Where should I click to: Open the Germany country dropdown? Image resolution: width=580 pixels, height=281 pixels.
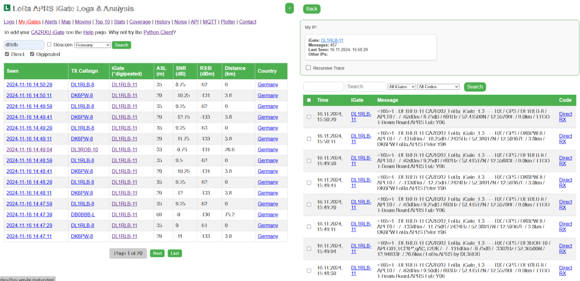tap(92, 45)
